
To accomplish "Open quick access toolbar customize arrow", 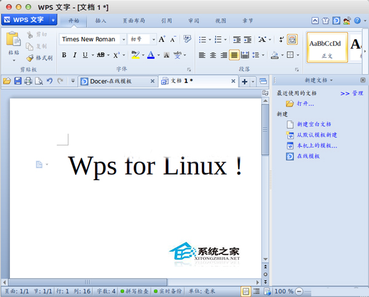I will (x=73, y=81).
